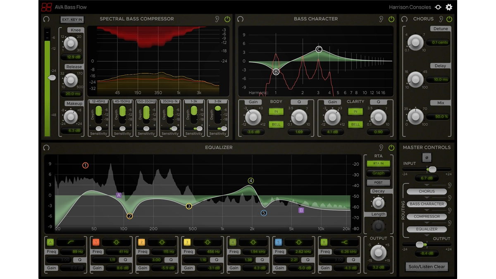
Task: Click ear icon beside COMPRESSOR routing slot
Action: (x=449, y=211)
